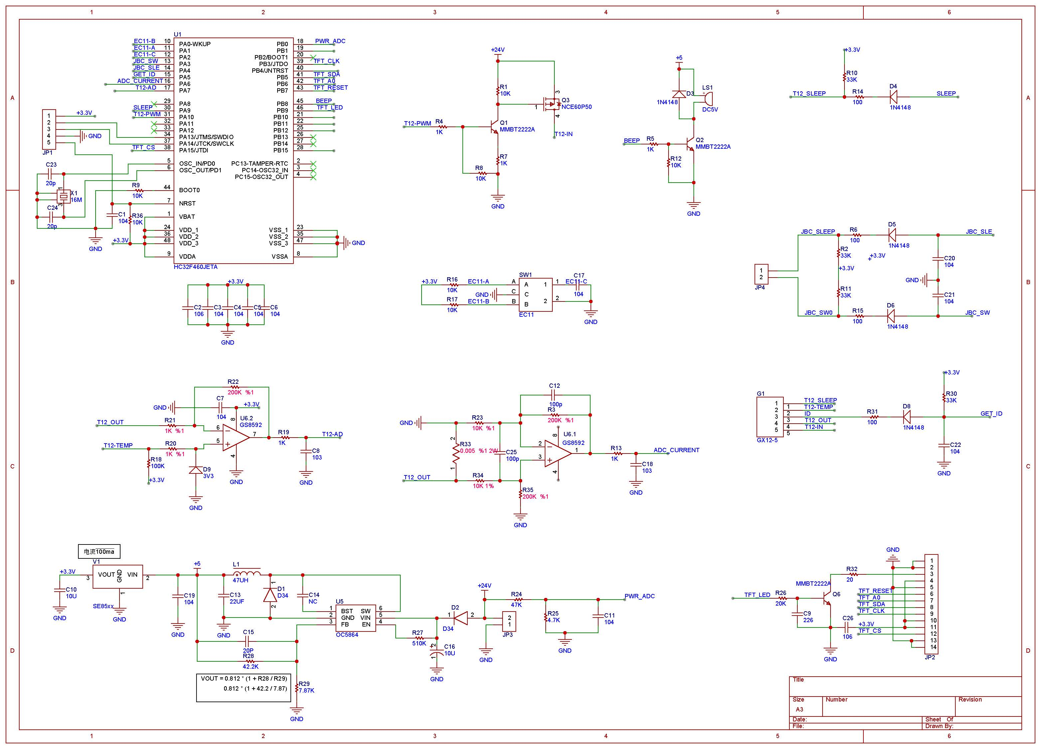Click the U5 OC5864 regulator block

point(355,618)
